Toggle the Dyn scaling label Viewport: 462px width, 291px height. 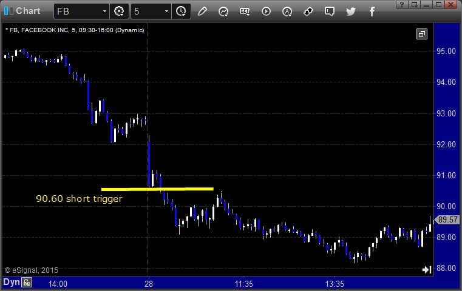pyautogui.click(x=12, y=283)
